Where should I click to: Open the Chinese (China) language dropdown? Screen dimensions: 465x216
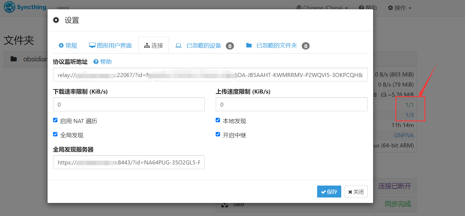click(x=322, y=8)
